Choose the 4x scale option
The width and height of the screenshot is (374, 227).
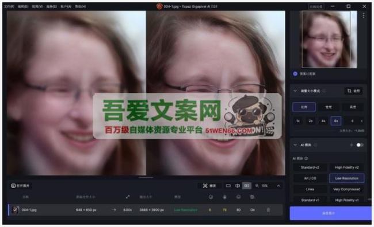tap(323, 121)
